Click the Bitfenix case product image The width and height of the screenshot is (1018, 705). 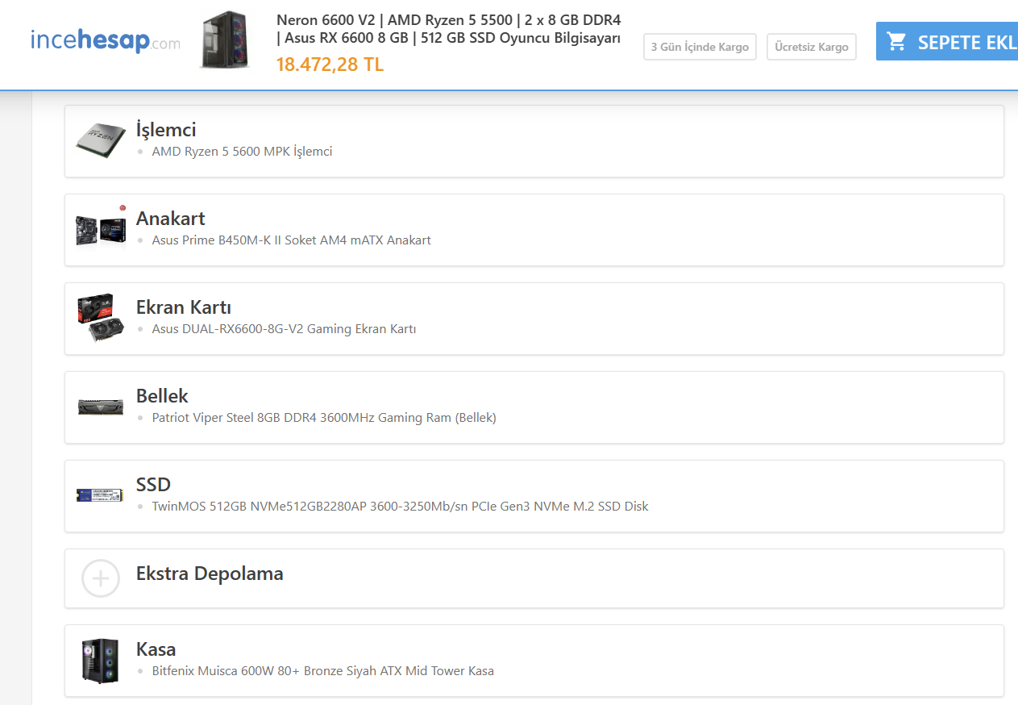(100, 661)
